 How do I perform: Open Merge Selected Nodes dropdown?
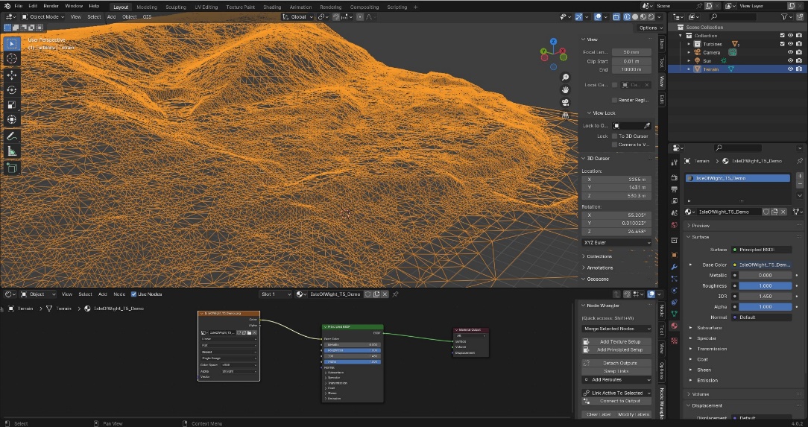coord(616,329)
